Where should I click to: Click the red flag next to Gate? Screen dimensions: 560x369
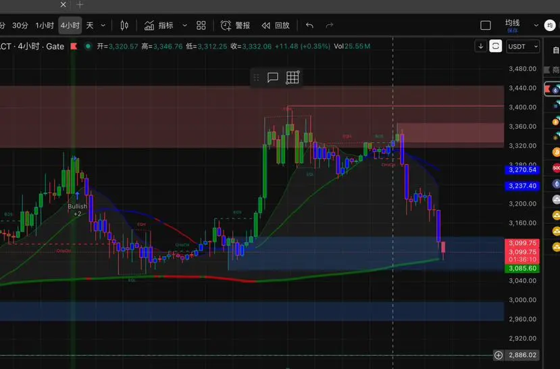74,46
